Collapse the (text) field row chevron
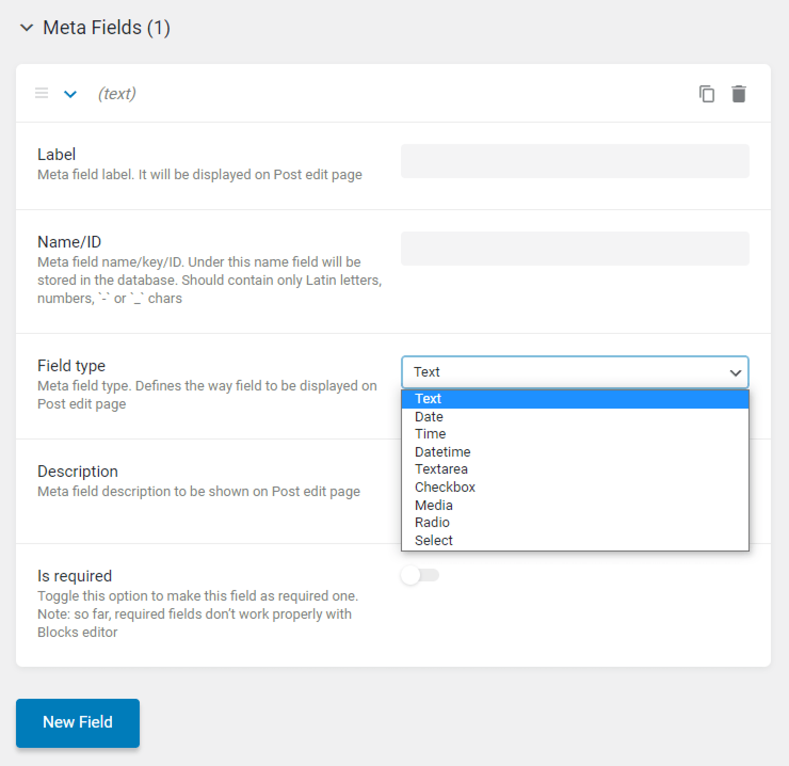The width and height of the screenshot is (789, 766). click(70, 94)
